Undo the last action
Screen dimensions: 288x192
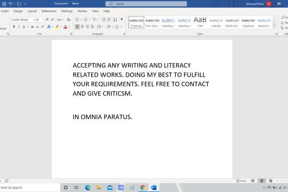pos(10,3)
